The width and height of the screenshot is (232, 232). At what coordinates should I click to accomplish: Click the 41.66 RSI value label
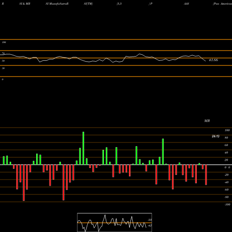click(213, 60)
